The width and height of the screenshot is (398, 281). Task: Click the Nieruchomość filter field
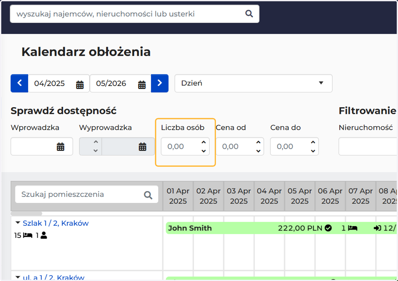coord(368,146)
